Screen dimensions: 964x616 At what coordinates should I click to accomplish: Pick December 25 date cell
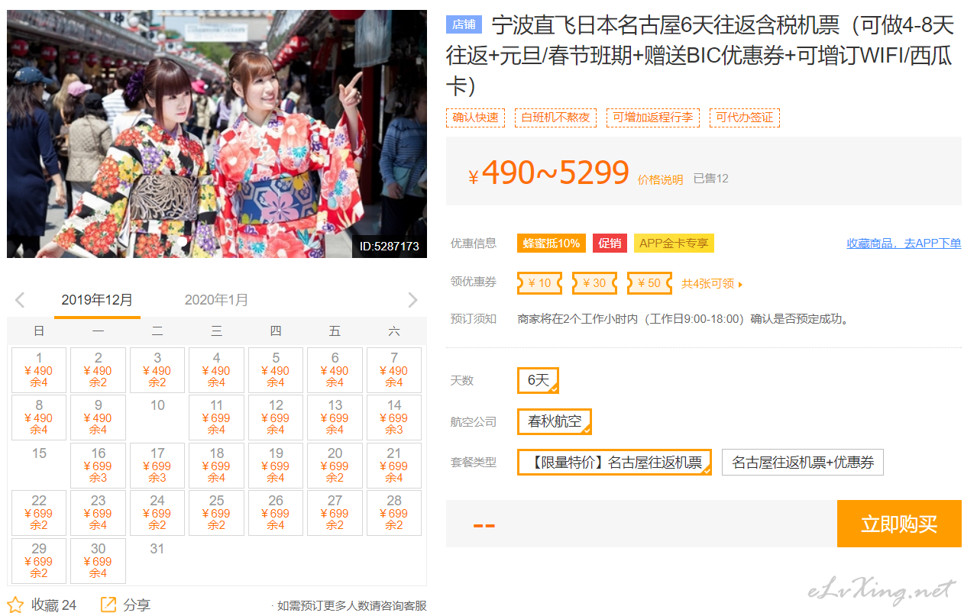pyautogui.click(x=216, y=513)
